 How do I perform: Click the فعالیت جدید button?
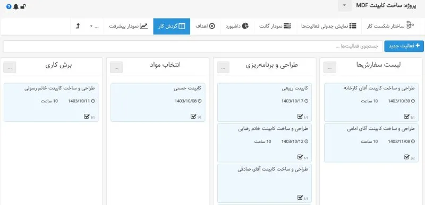pos(404,46)
